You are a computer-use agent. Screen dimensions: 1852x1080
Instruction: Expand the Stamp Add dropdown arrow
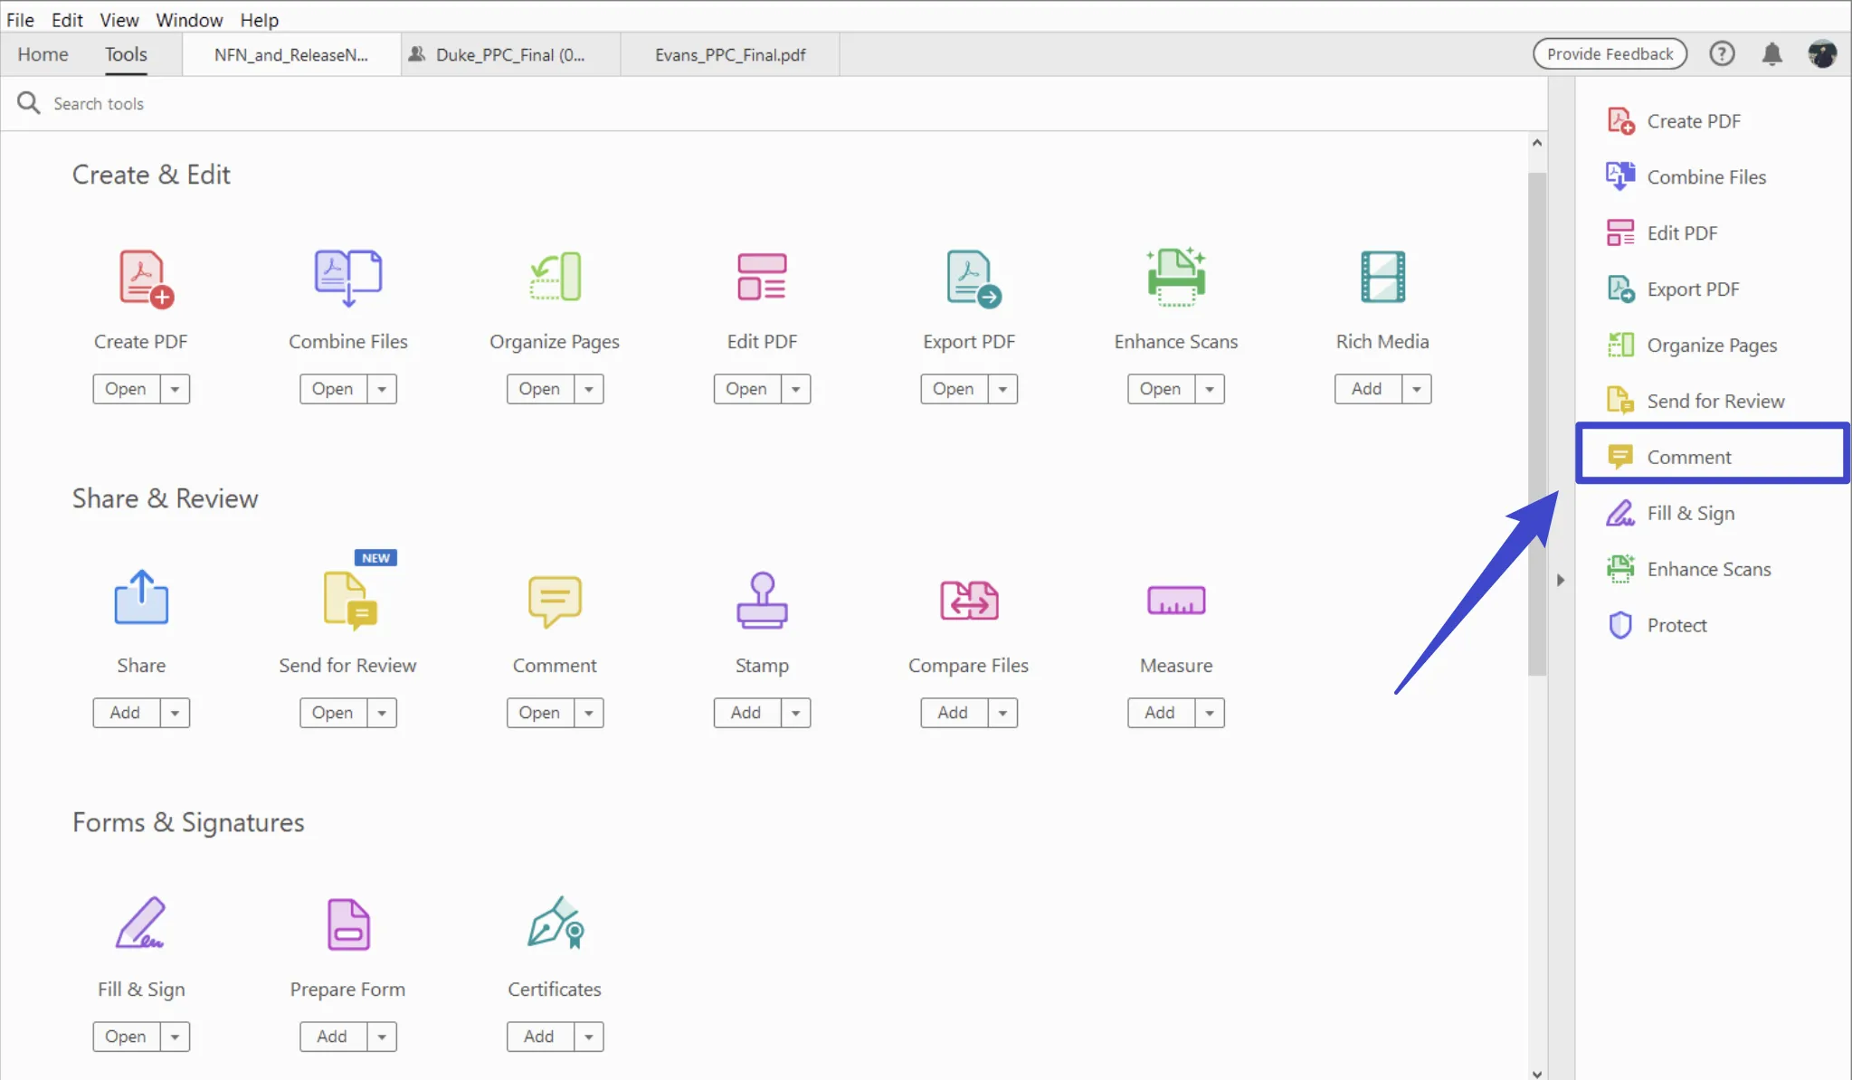[x=795, y=713]
